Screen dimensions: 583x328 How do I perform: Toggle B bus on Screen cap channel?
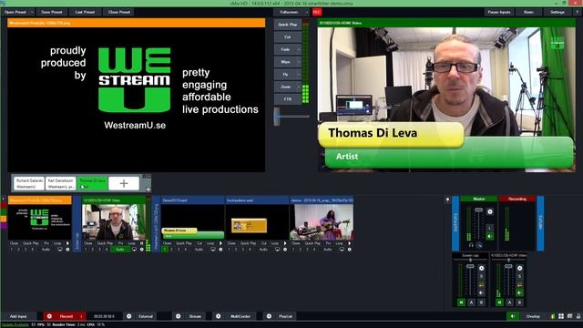click(482, 302)
